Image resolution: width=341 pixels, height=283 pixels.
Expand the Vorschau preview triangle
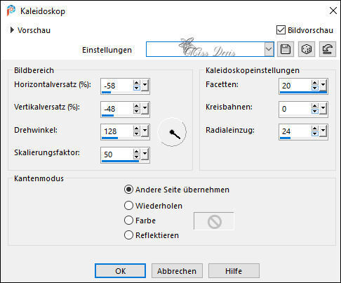pos(12,30)
